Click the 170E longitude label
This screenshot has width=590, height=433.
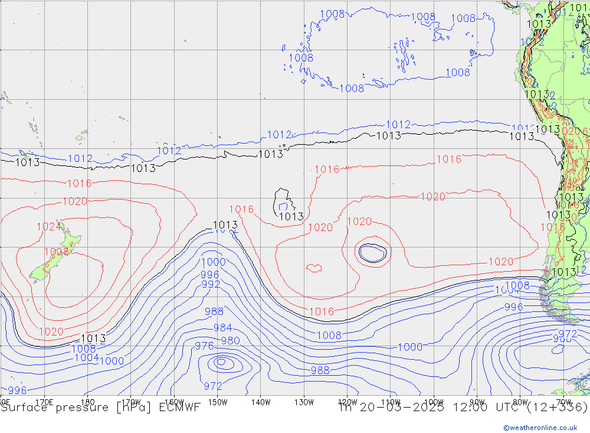point(44,402)
